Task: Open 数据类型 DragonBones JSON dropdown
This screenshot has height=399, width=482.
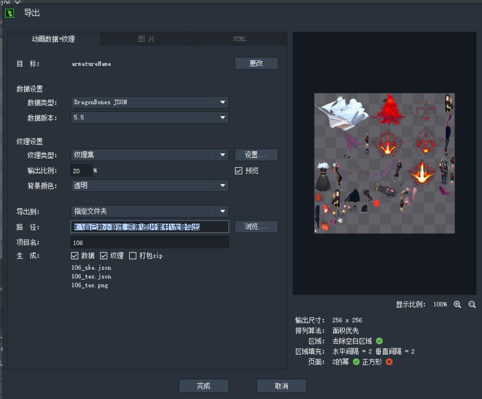Action: point(150,102)
